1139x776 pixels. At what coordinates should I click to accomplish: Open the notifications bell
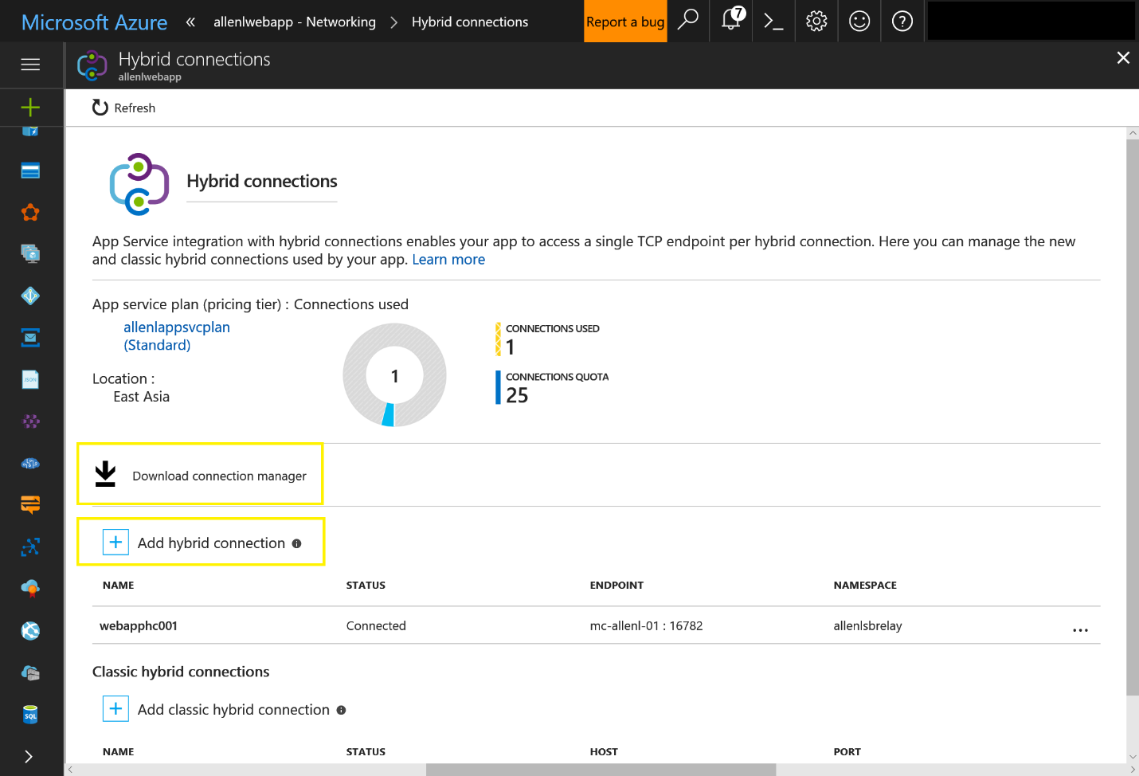tap(731, 21)
